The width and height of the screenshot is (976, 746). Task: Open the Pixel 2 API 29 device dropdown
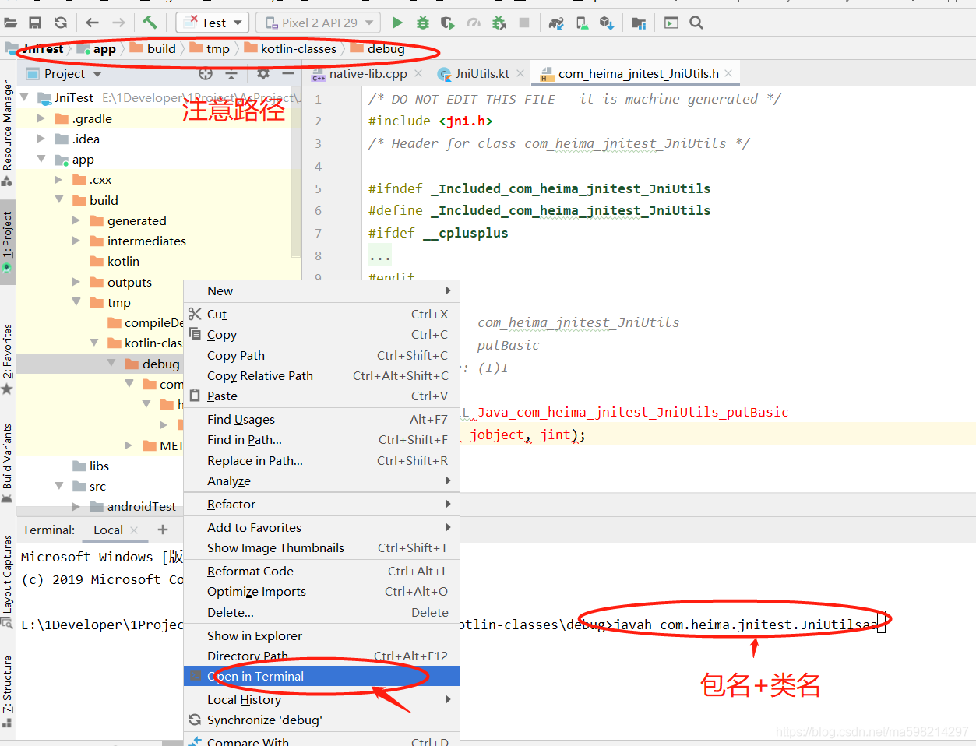(317, 22)
